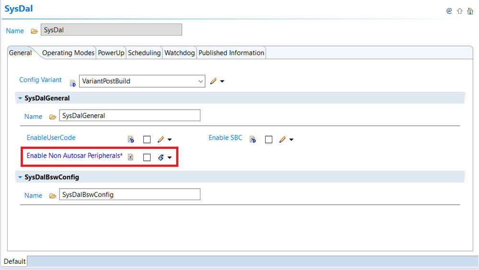Collapse the SysDalGeneral section
Viewport: 479px width, 270px height.
tap(20, 98)
